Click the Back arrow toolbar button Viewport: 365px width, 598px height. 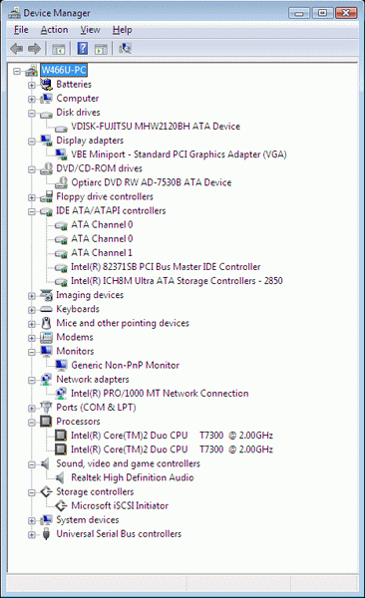click(17, 49)
